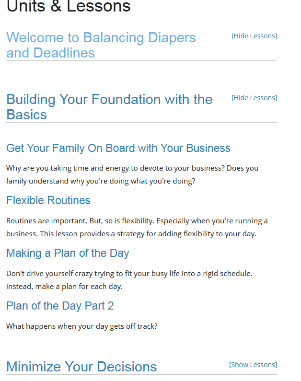
Task: Click the divider line under the Welcome unit title
Action: (x=141, y=61)
